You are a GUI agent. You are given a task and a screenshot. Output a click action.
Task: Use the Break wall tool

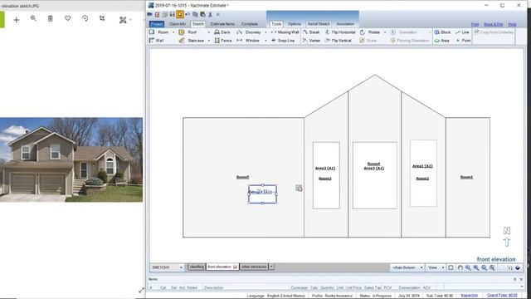[311, 32]
